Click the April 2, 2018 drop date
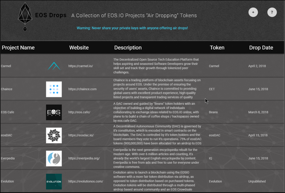 tap(257, 66)
